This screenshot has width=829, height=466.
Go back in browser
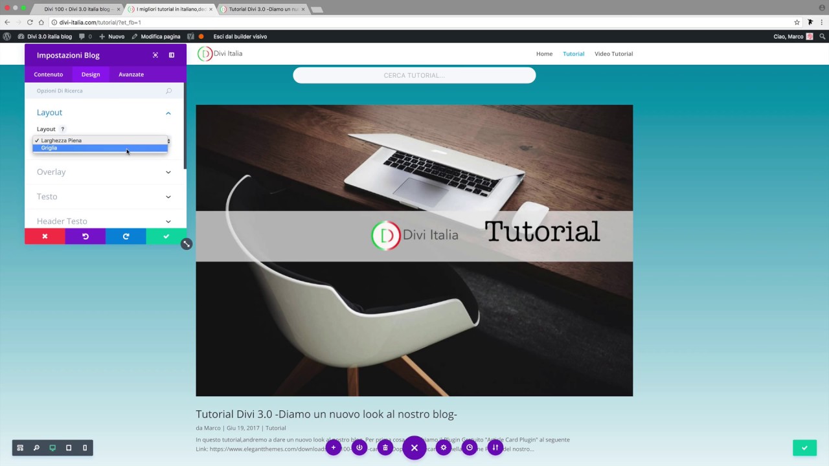[x=7, y=22]
